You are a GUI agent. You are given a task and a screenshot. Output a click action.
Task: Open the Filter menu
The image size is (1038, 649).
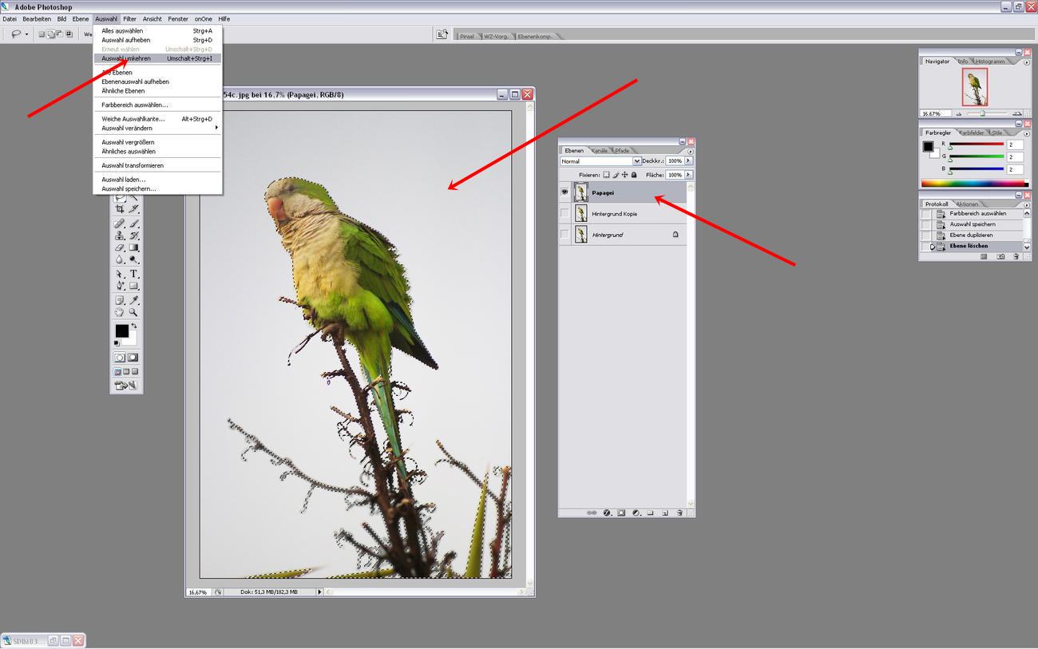(129, 18)
